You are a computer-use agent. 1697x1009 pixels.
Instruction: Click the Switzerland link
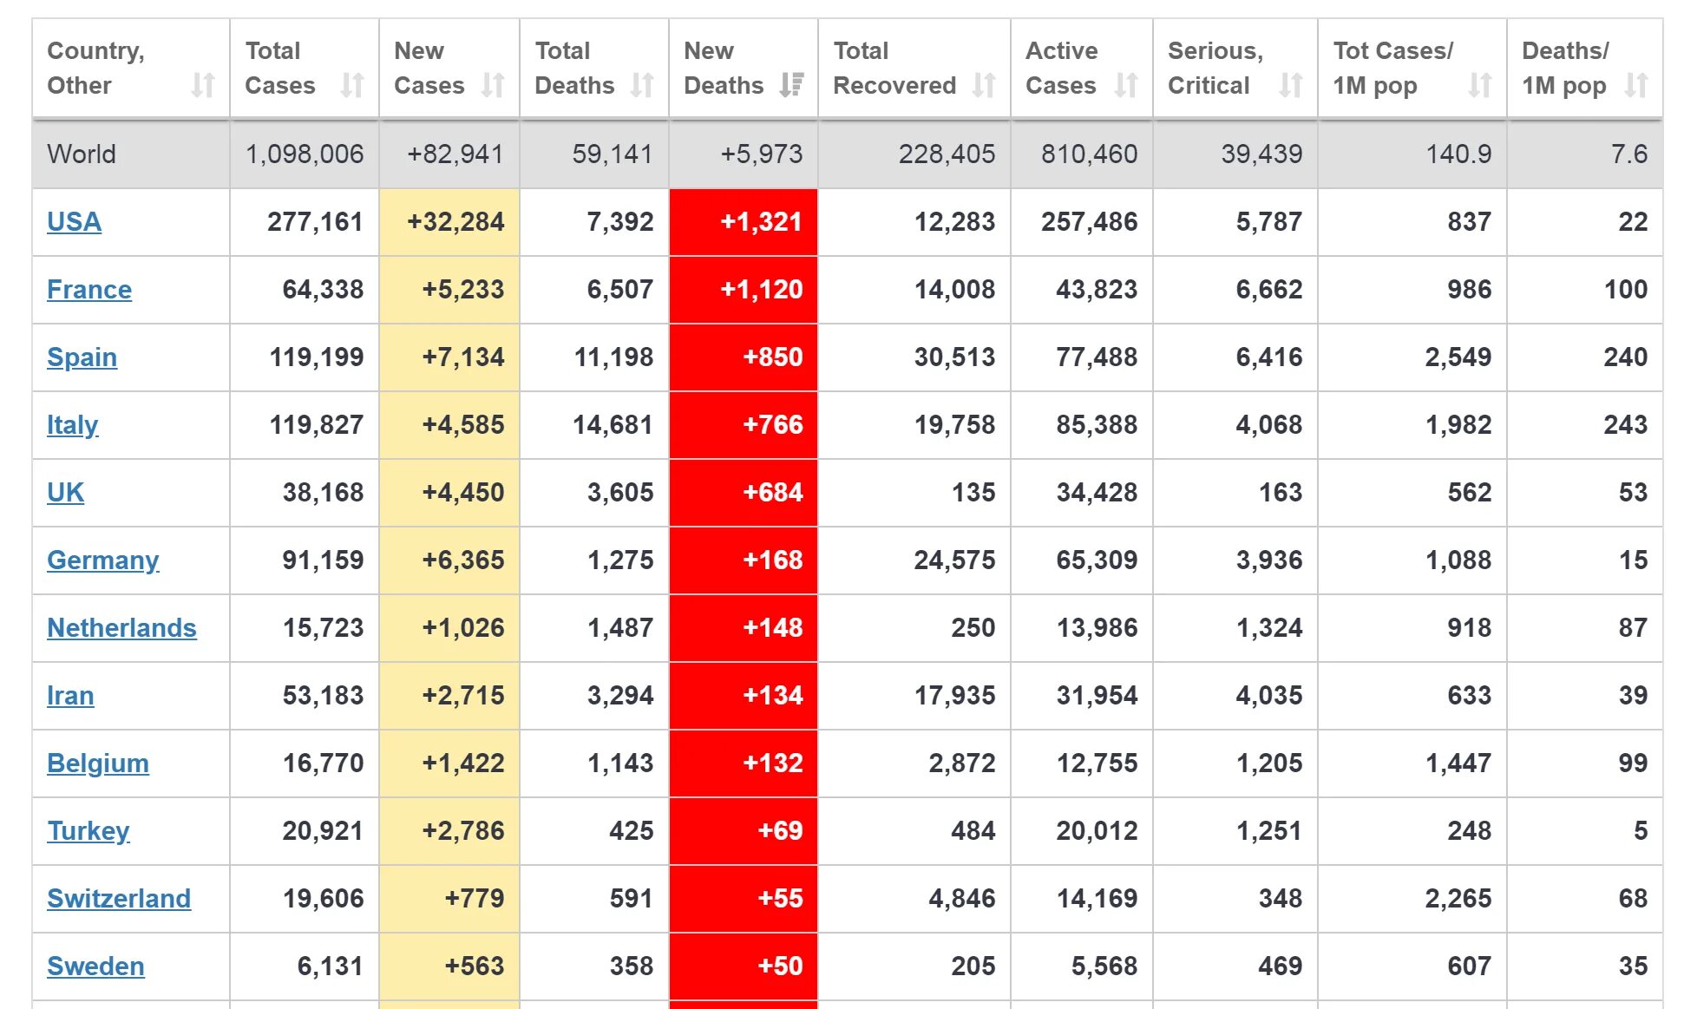119,899
